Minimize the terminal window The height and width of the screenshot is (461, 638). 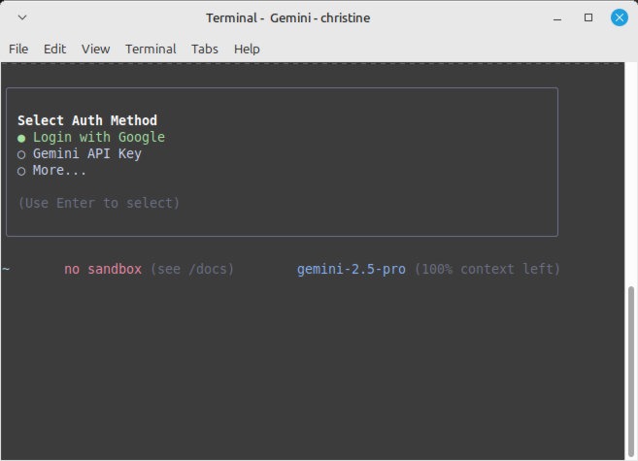[557, 18]
